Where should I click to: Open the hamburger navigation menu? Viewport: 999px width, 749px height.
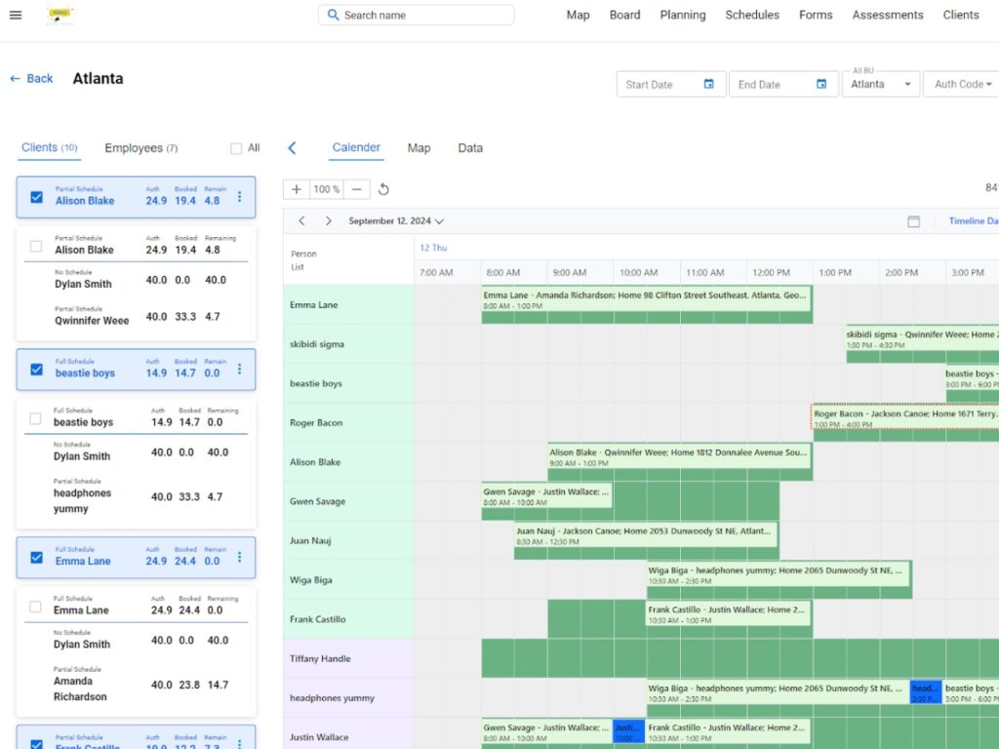point(15,15)
